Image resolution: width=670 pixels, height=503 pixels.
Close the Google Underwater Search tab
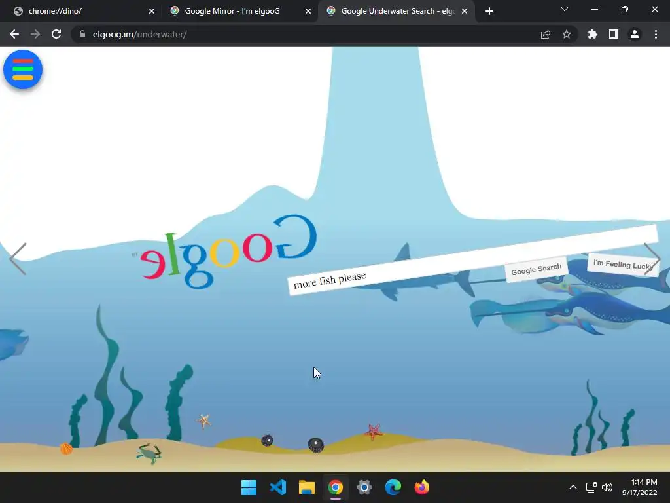tap(465, 11)
